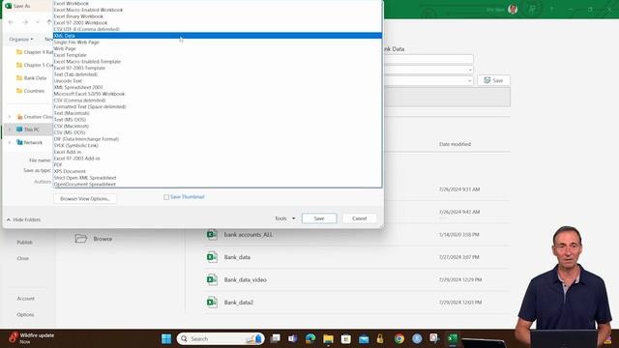Choose Single File Web Page format
Image resolution: width=619 pixels, height=348 pixels.
(x=76, y=42)
